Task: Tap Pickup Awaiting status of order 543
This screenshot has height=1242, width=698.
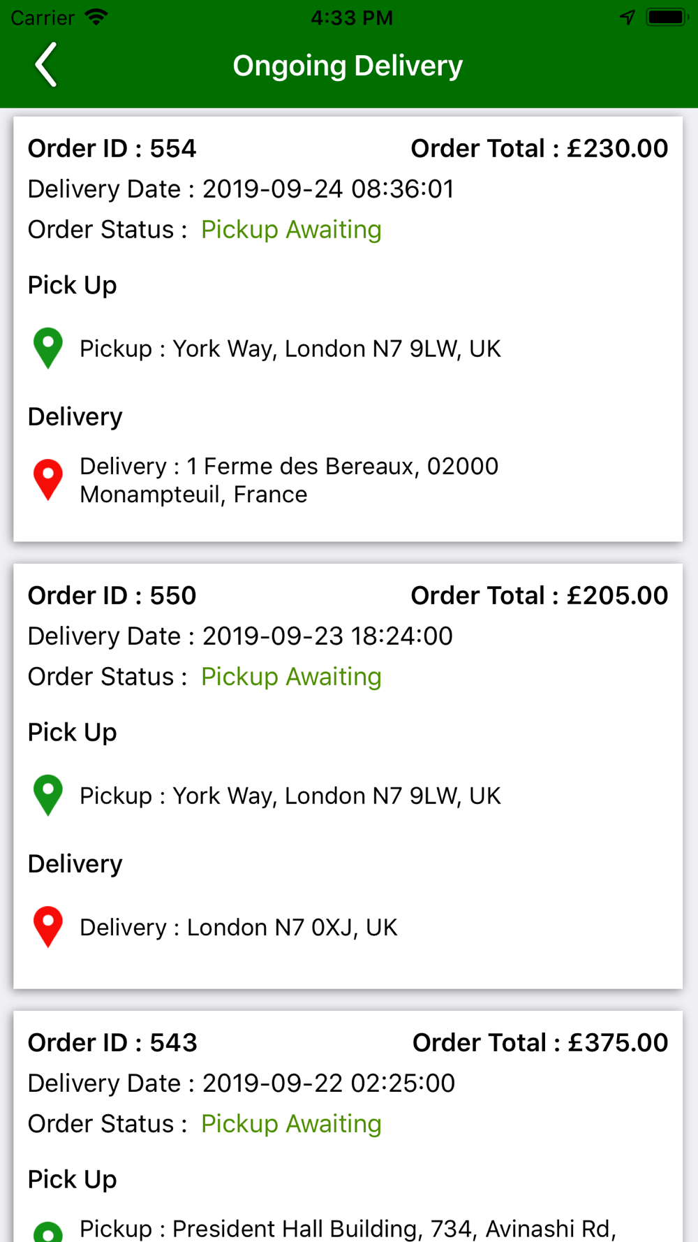Action: [x=291, y=1124]
